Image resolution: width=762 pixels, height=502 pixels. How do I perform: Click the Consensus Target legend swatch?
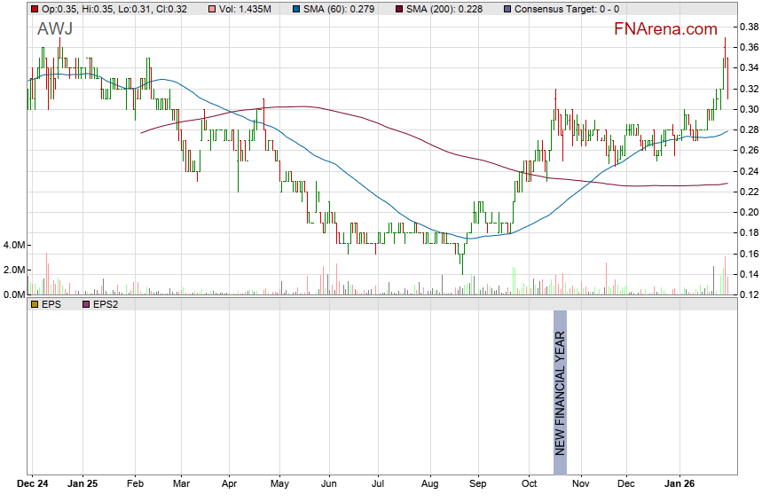507,9
